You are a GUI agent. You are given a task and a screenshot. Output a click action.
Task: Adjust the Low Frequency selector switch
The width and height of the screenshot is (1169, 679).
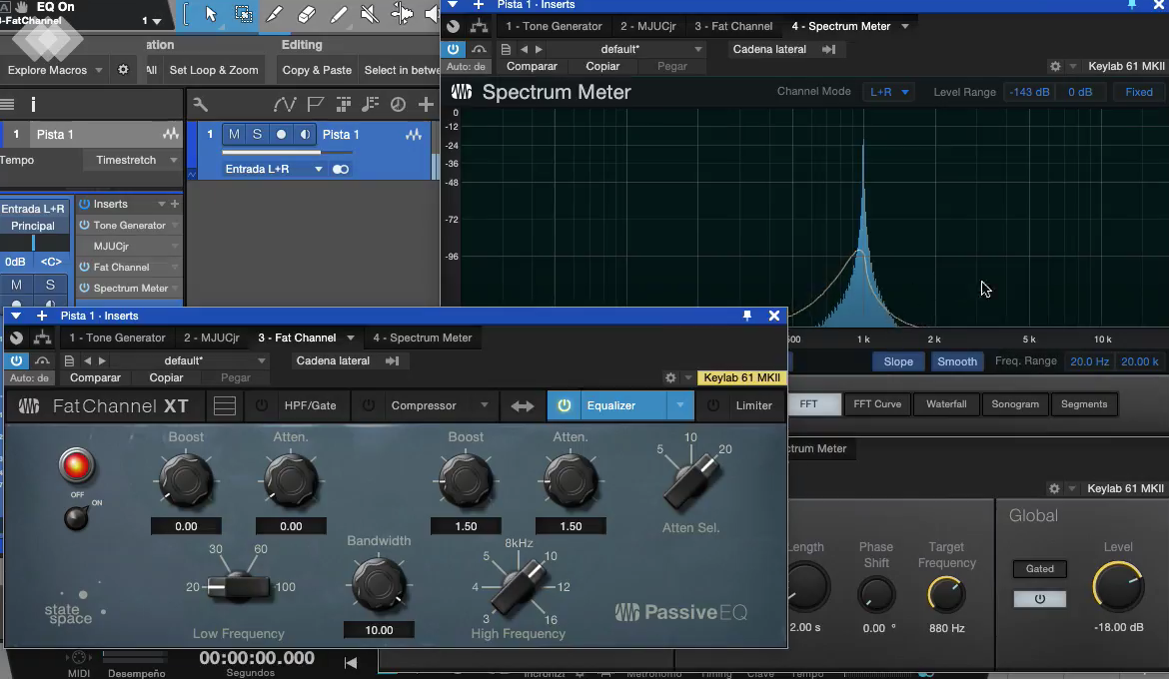[x=239, y=586]
